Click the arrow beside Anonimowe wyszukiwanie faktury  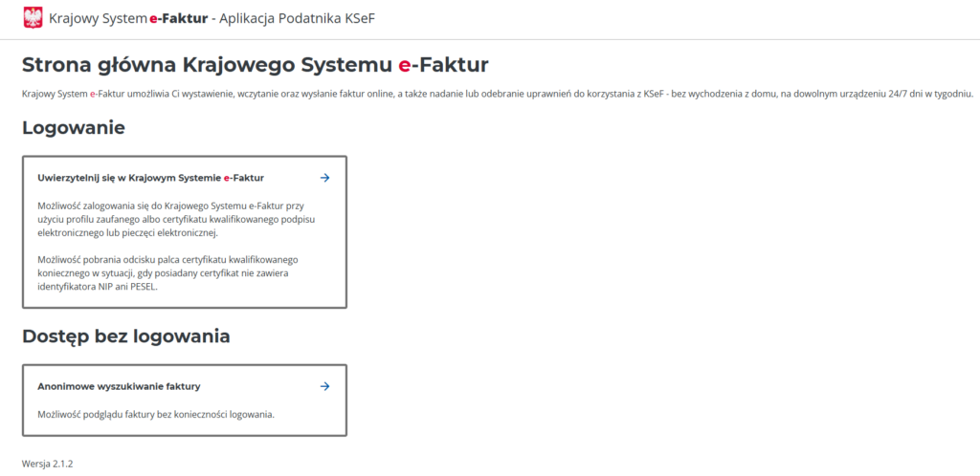tap(324, 386)
